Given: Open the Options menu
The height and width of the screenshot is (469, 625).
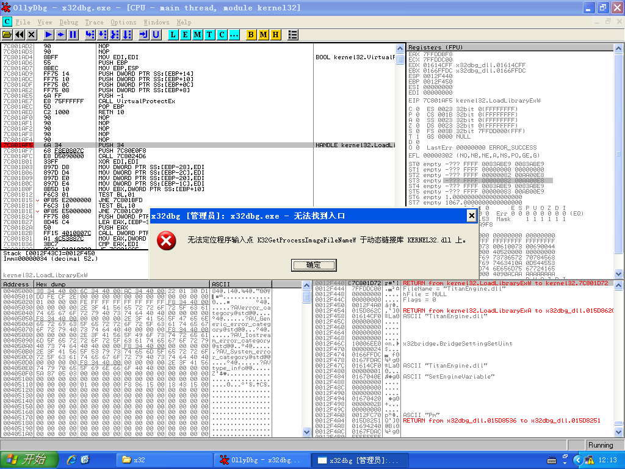Looking at the screenshot, I should click(123, 23).
